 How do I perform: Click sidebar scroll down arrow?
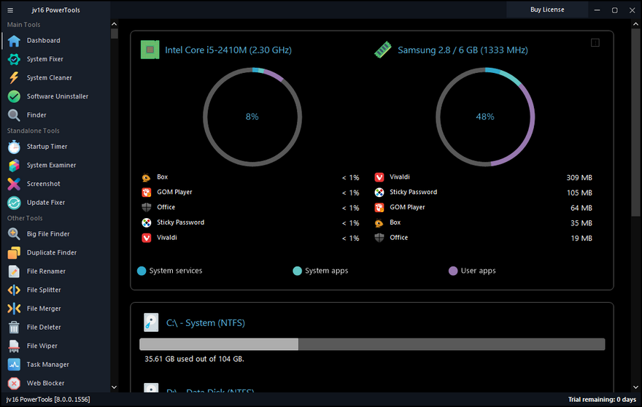(x=115, y=387)
